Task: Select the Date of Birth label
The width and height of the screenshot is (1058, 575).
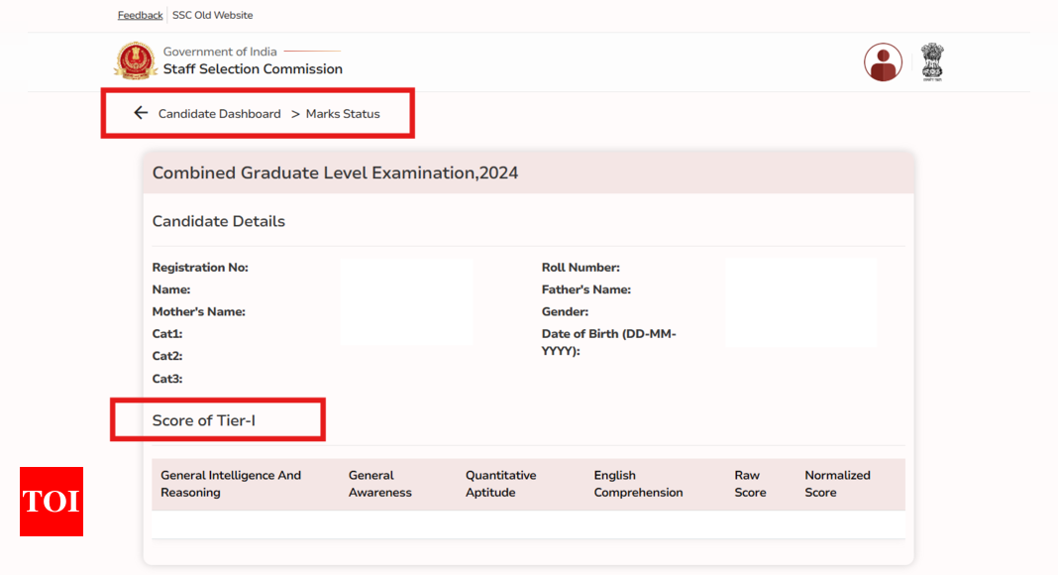Action: (x=608, y=342)
